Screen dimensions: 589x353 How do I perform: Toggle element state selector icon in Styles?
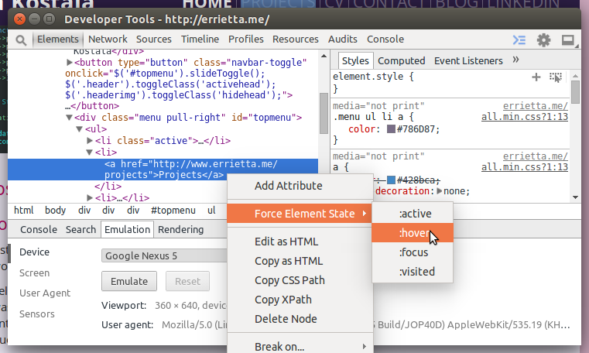coord(555,77)
